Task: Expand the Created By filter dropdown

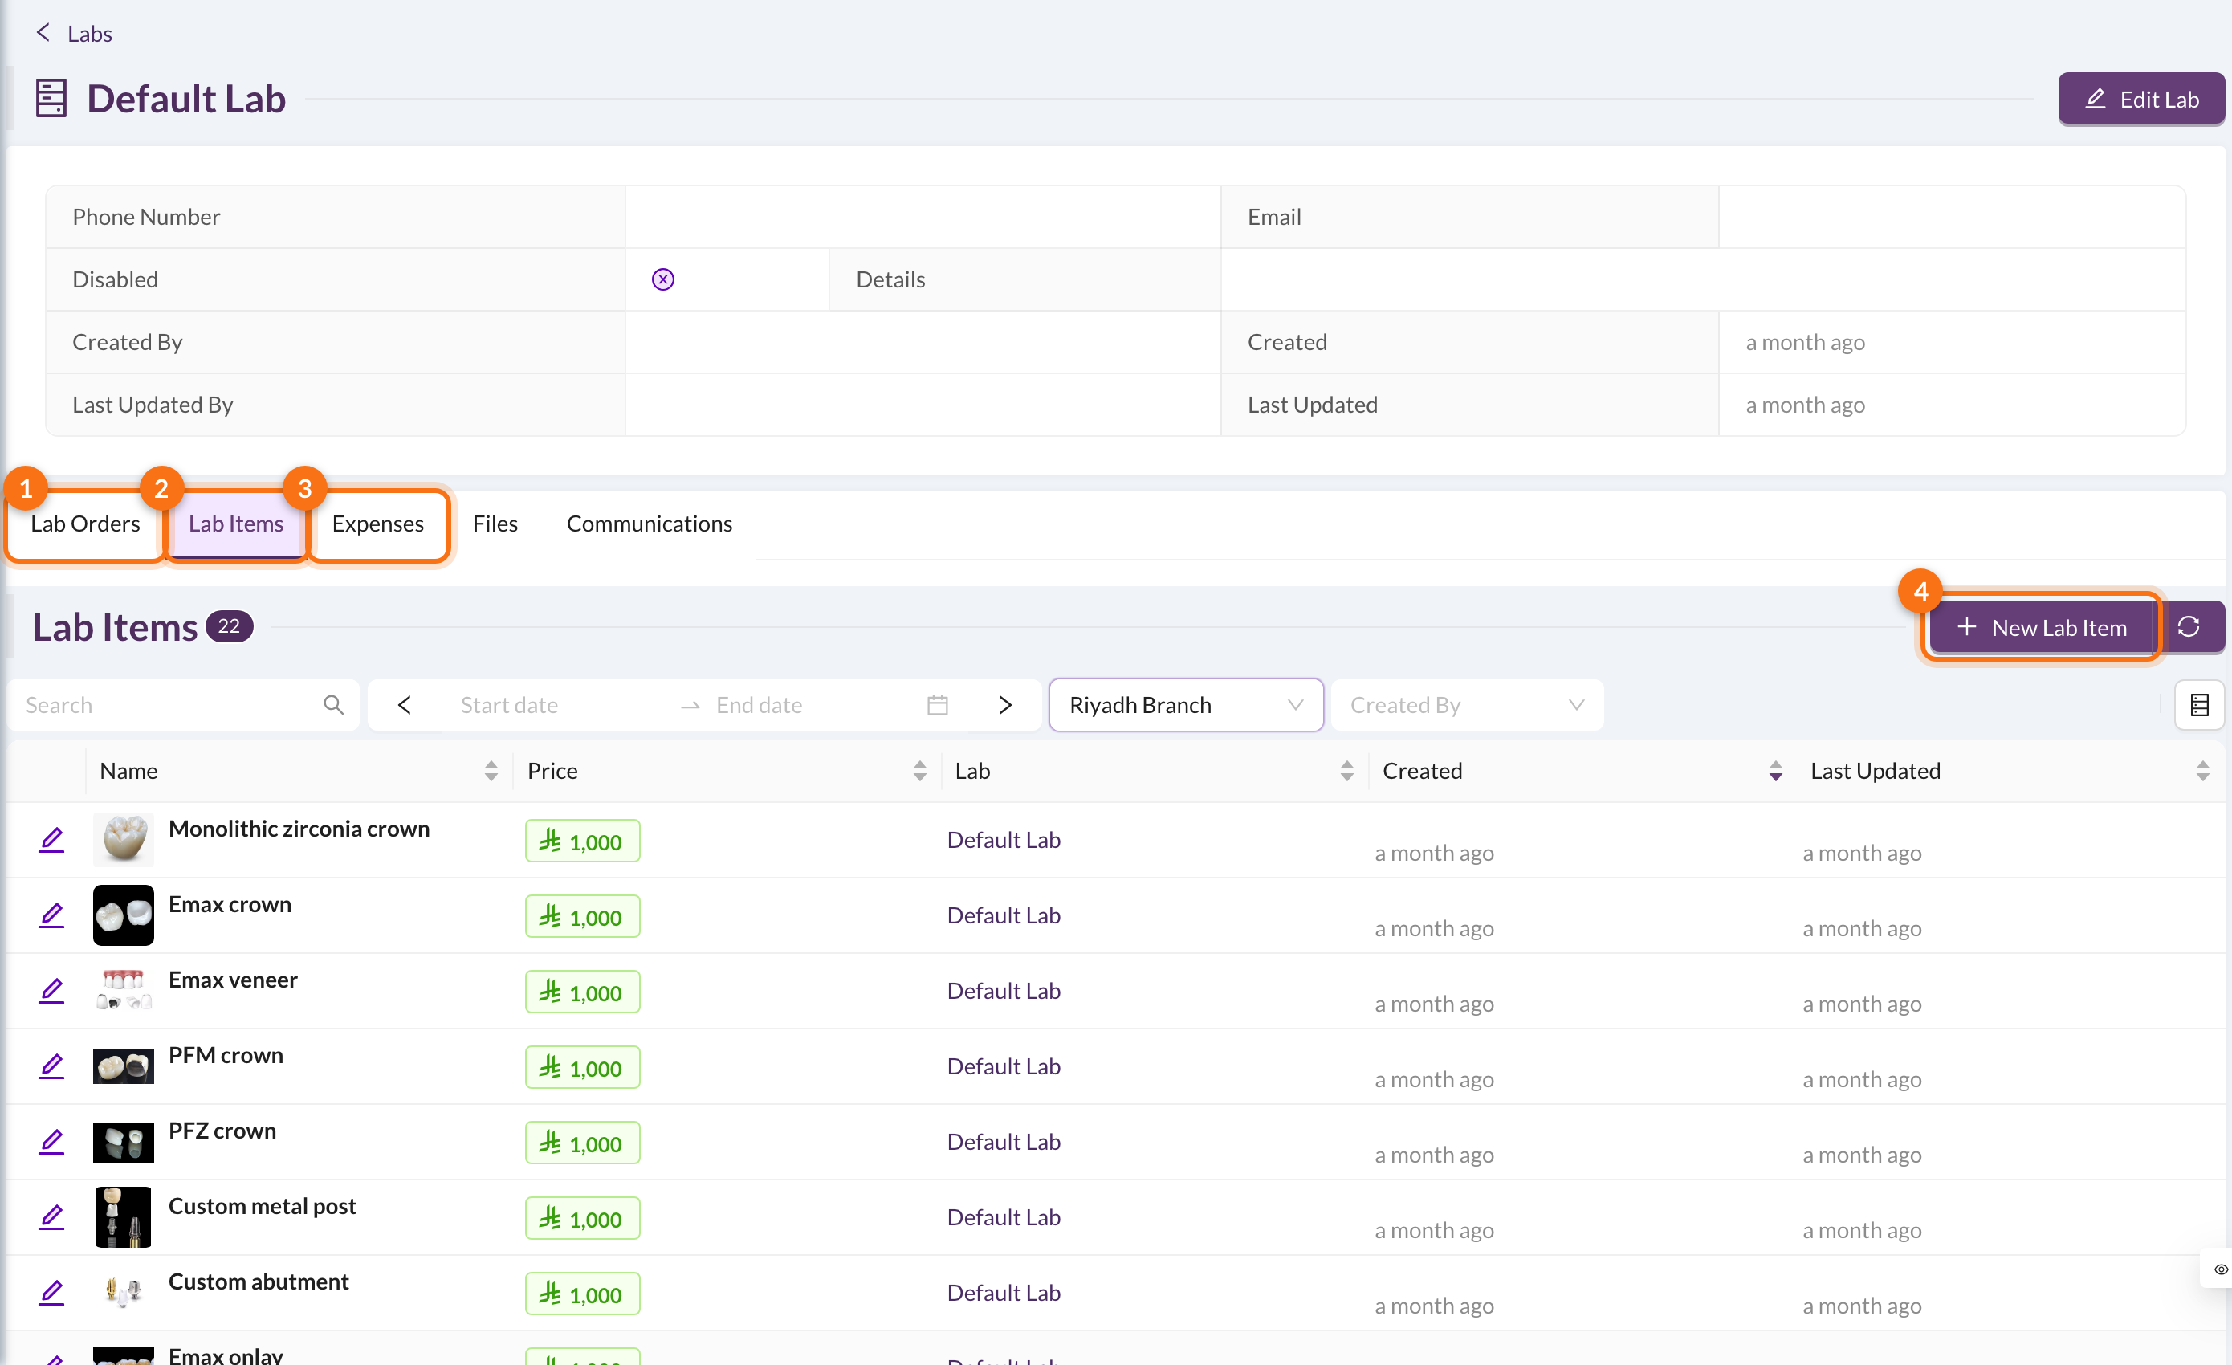Action: click(x=1467, y=705)
